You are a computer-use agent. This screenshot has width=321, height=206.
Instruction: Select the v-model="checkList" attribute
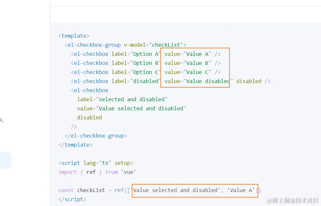pyautogui.click(x=152, y=45)
